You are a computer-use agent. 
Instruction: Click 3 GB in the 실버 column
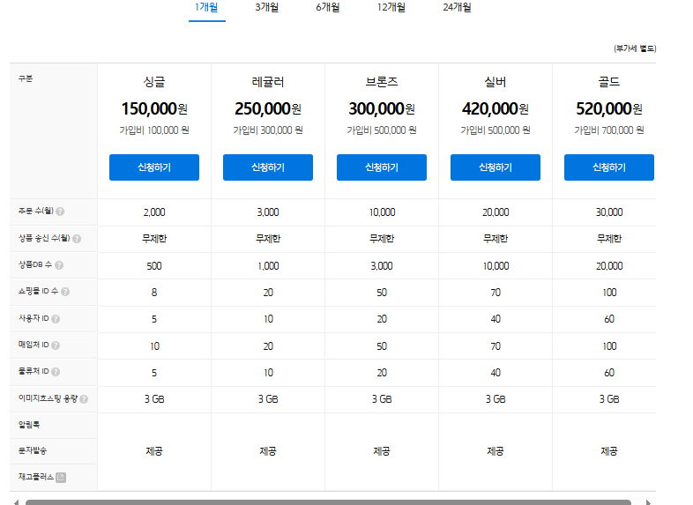coord(496,399)
